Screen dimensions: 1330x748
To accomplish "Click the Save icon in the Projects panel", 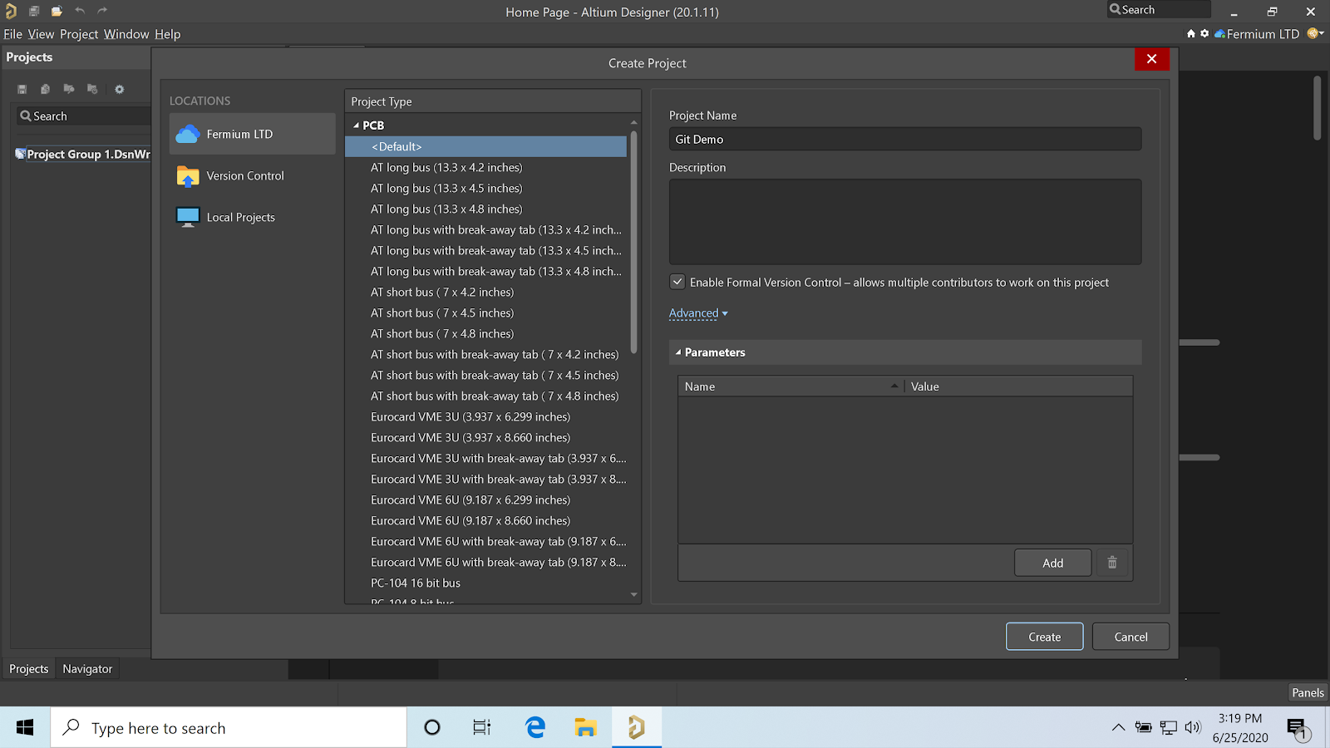I will pos(22,88).
